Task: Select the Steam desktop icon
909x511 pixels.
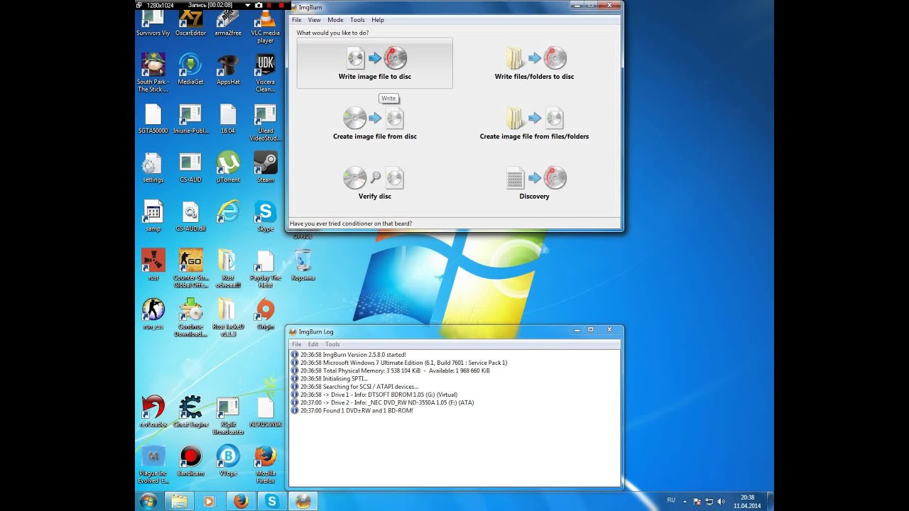Action: pyautogui.click(x=266, y=167)
